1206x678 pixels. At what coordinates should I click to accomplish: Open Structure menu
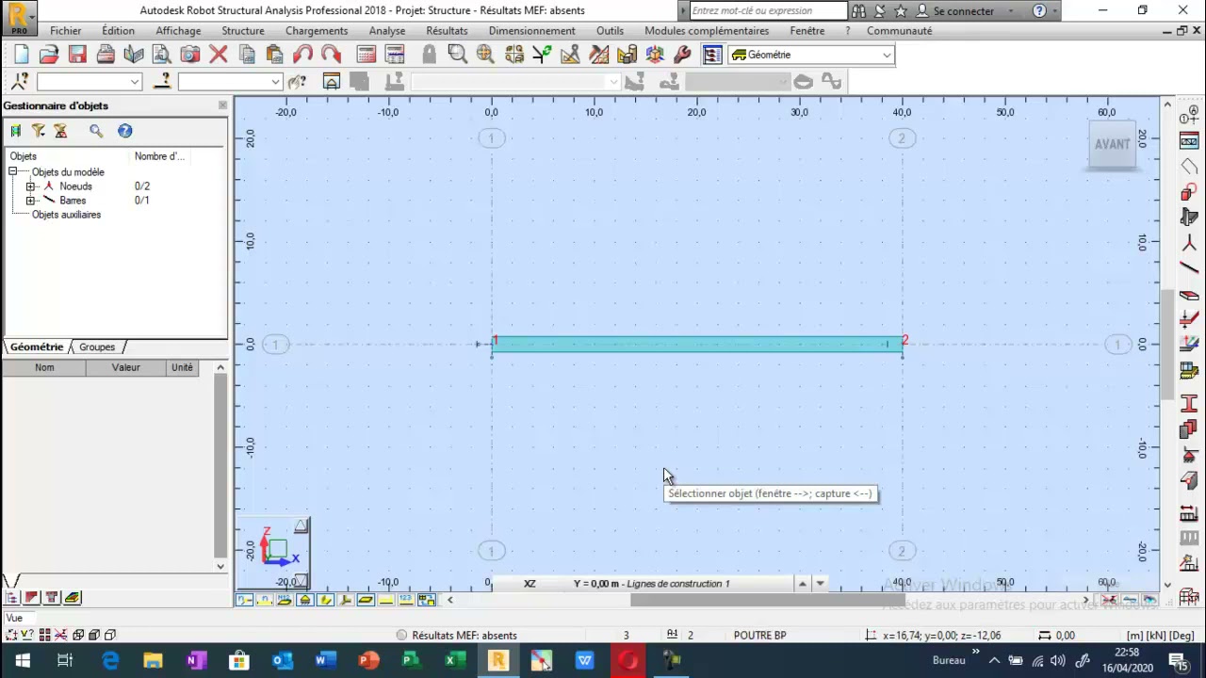click(243, 30)
